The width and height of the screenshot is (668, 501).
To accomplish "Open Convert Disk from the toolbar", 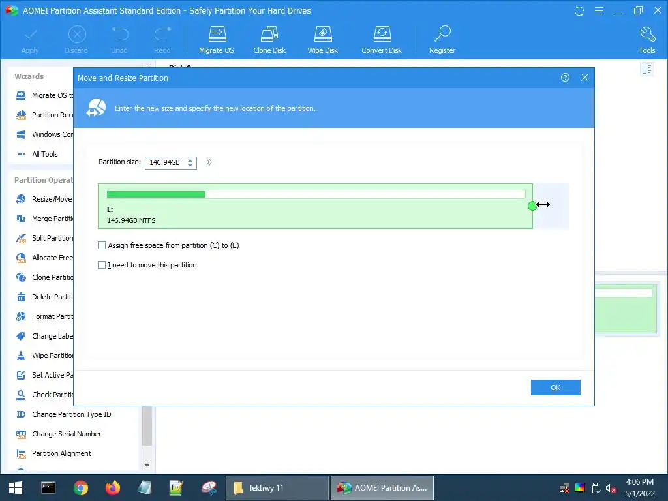I will (381, 40).
